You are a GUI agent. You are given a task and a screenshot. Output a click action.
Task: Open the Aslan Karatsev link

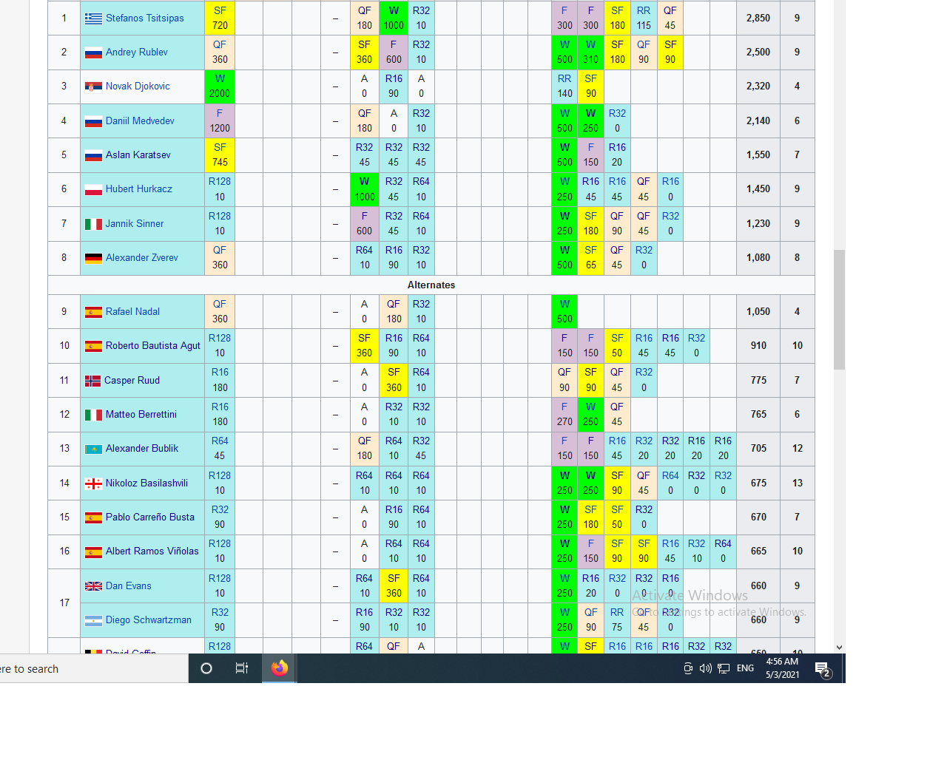coord(138,155)
